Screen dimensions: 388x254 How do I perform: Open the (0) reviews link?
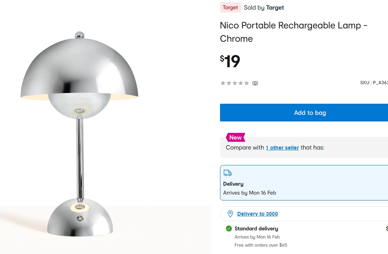pyautogui.click(x=255, y=83)
